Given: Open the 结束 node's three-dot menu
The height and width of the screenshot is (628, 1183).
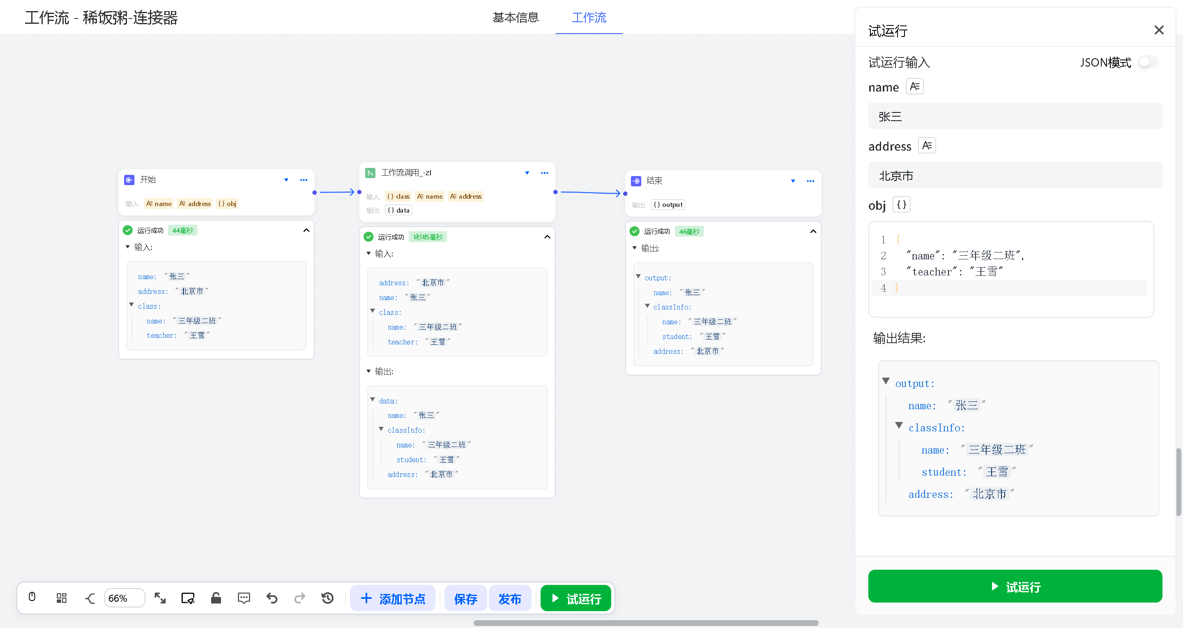Looking at the screenshot, I should coord(810,181).
